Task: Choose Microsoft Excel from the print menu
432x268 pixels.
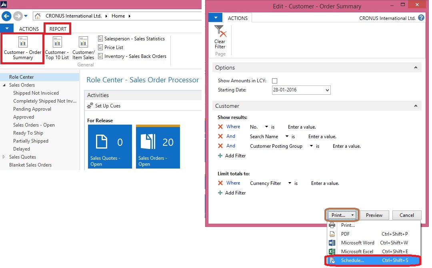Action: pyautogui.click(x=357, y=252)
